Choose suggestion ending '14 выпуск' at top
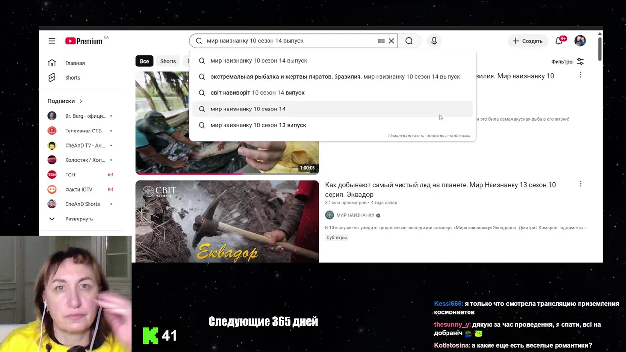626x352 pixels. point(333,61)
